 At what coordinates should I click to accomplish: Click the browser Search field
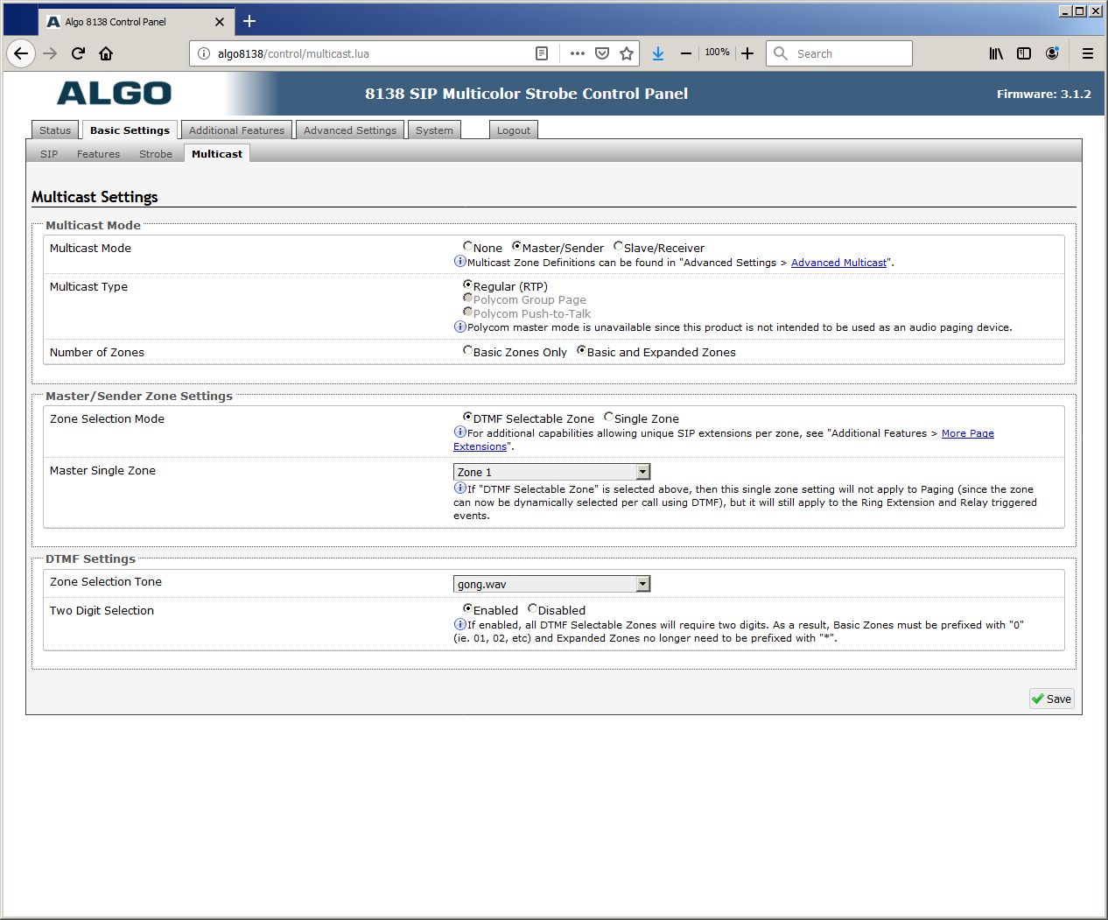pyautogui.click(x=849, y=53)
